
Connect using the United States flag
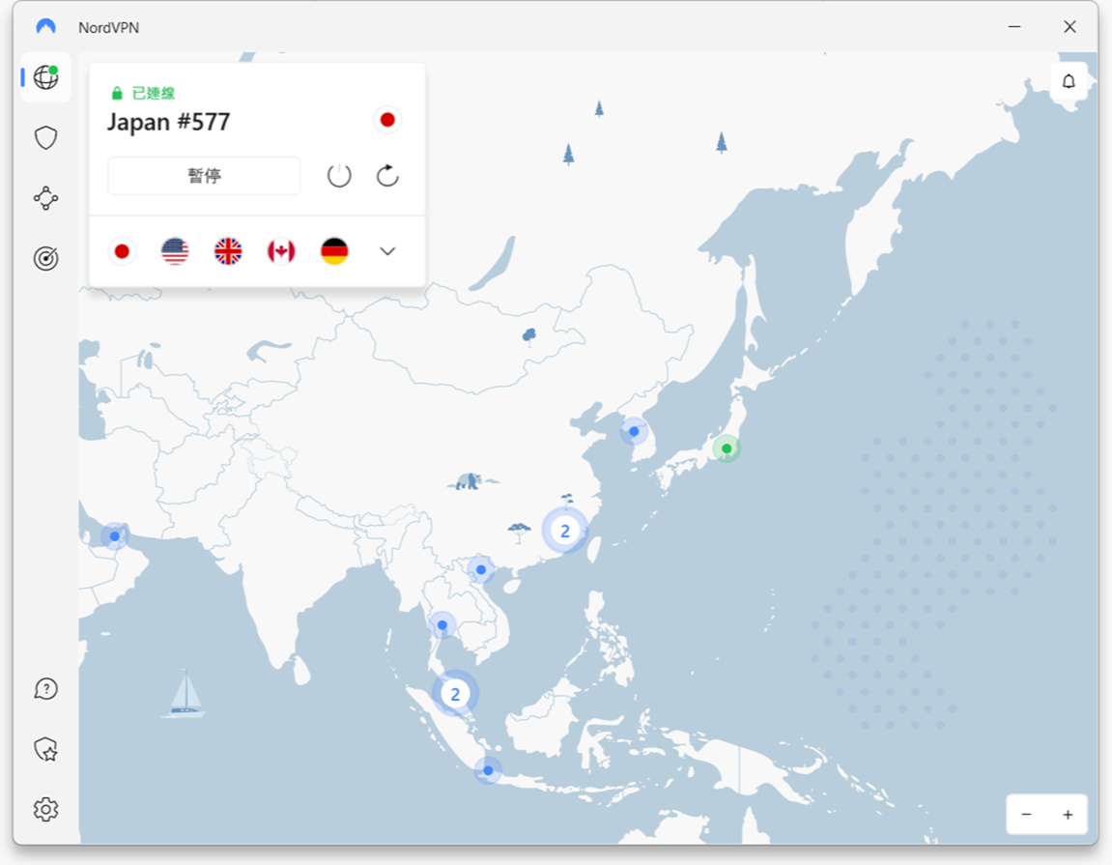click(x=175, y=251)
